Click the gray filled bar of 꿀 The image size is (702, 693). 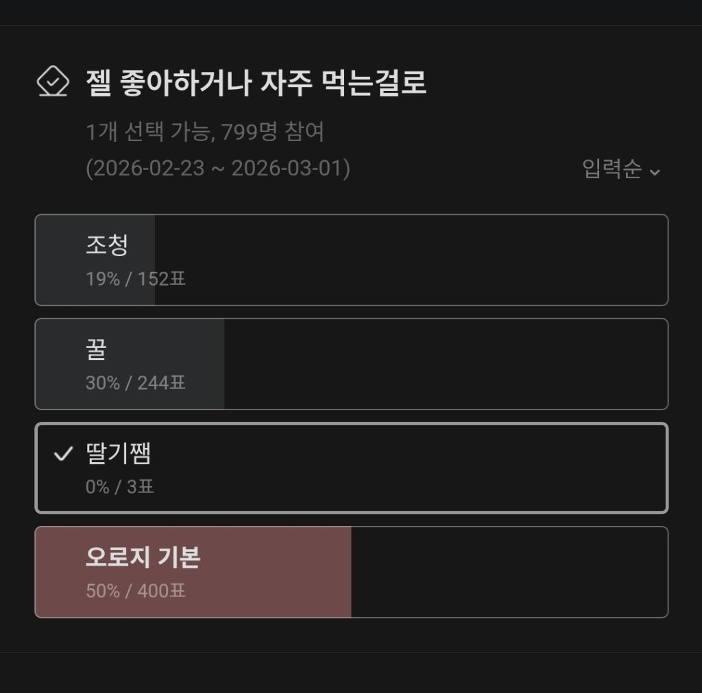tap(206, 364)
